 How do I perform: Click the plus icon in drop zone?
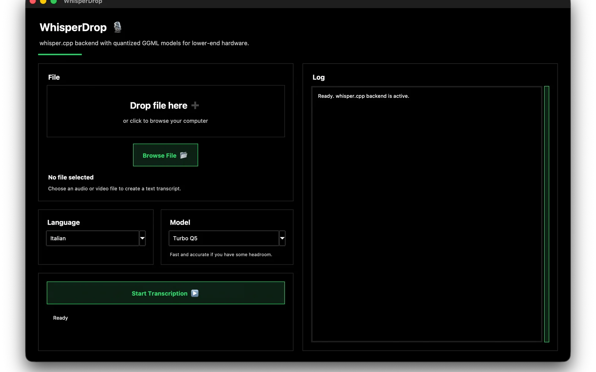195,106
